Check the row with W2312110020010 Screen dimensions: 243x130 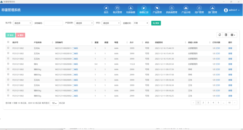8,53
